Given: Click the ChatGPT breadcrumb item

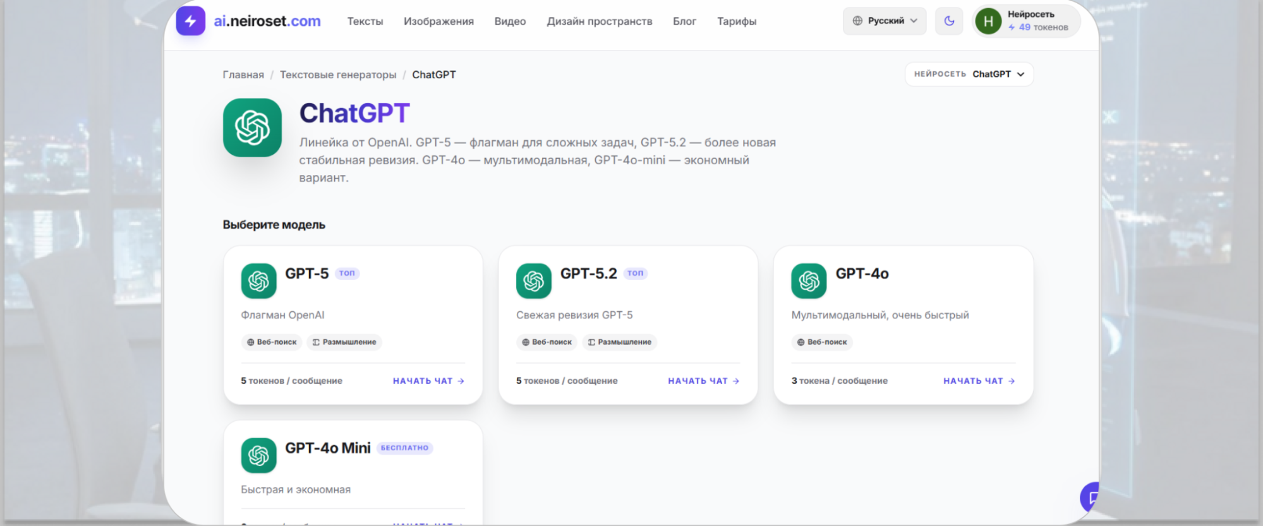Looking at the screenshot, I should pyautogui.click(x=434, y=75).
